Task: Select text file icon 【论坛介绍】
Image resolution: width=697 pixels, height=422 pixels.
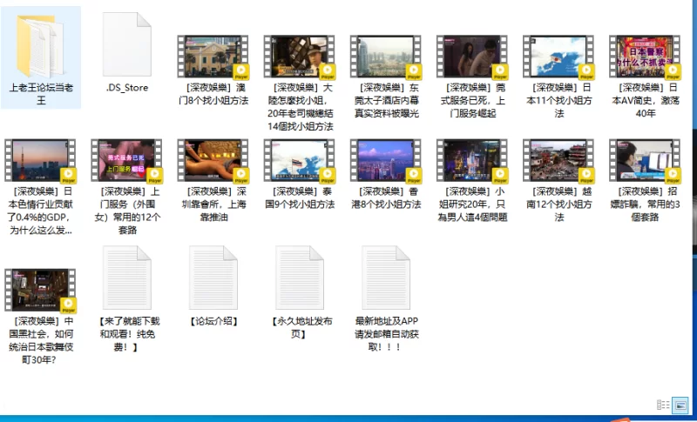Action: [213, 278]
